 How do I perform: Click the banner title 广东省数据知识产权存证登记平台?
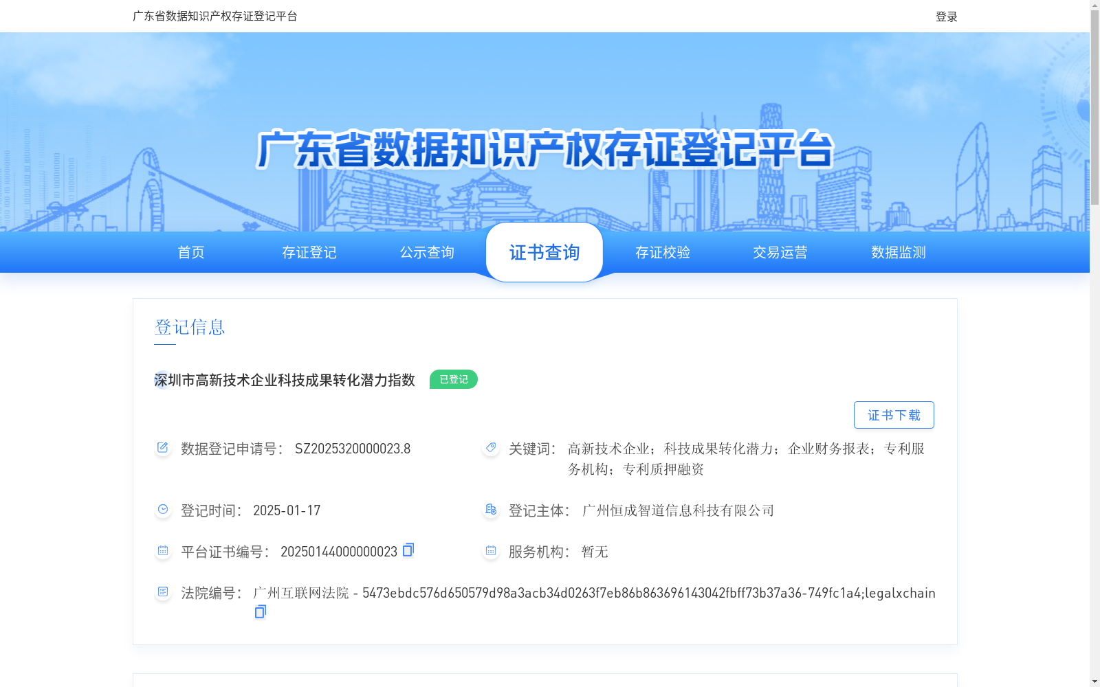(x=544, y=149)
